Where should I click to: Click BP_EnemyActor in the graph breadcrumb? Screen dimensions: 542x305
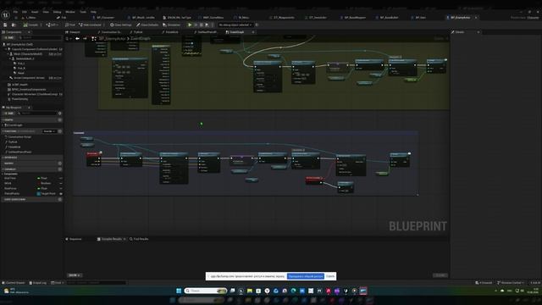(113, 39)
